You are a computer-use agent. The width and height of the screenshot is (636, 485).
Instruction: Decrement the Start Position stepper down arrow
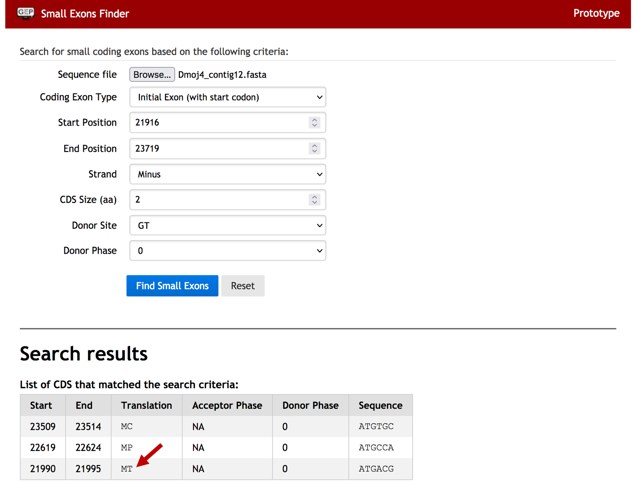coord(314,125)
